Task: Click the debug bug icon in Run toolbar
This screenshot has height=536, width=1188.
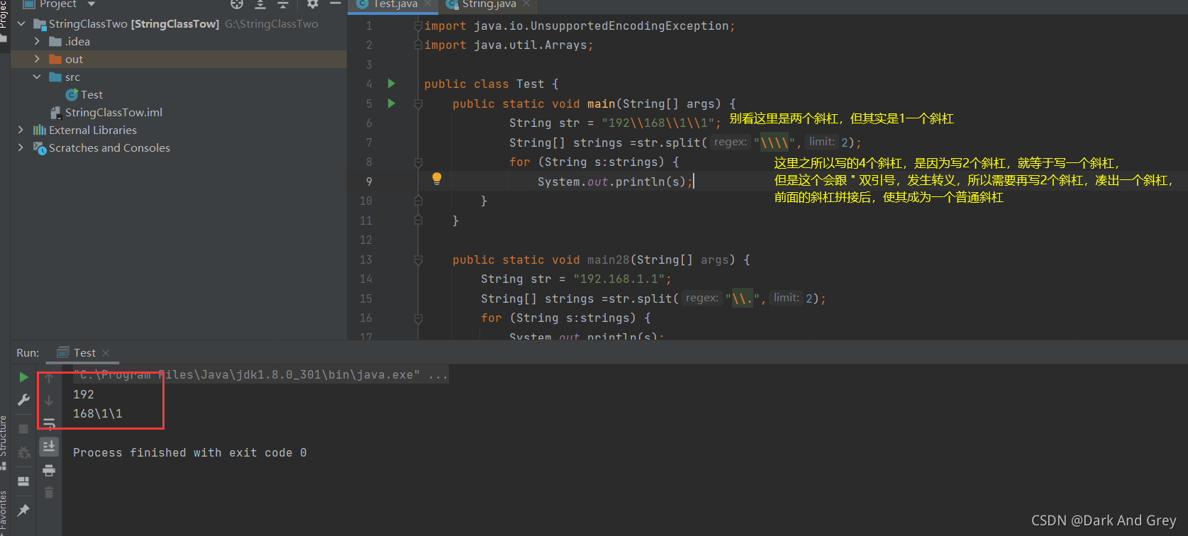Action: [23, 452]
